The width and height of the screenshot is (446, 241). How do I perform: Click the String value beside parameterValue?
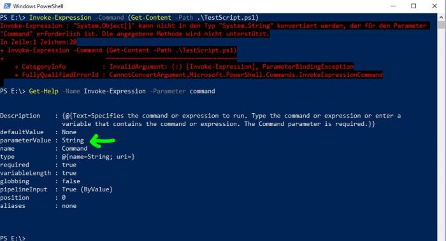click(x=73, y=141)
